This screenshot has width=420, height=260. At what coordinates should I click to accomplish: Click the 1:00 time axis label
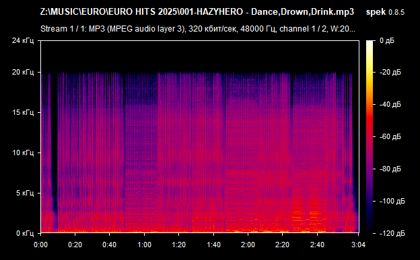click(144, 245)
